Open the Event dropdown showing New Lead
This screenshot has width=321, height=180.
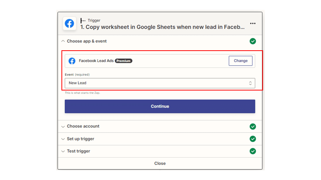[x=160, y=83]
